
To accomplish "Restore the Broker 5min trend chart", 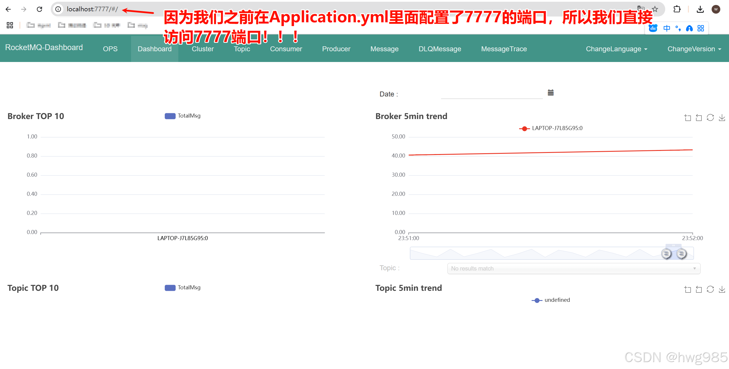I will coord(710,118).
